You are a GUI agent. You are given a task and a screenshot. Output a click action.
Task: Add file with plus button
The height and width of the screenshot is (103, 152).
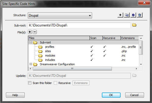(x=30, y=32)
